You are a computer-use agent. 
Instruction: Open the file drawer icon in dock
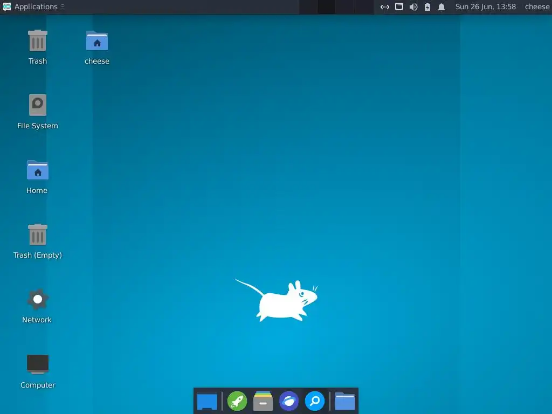pyautogui.click(x=263, y=401)
